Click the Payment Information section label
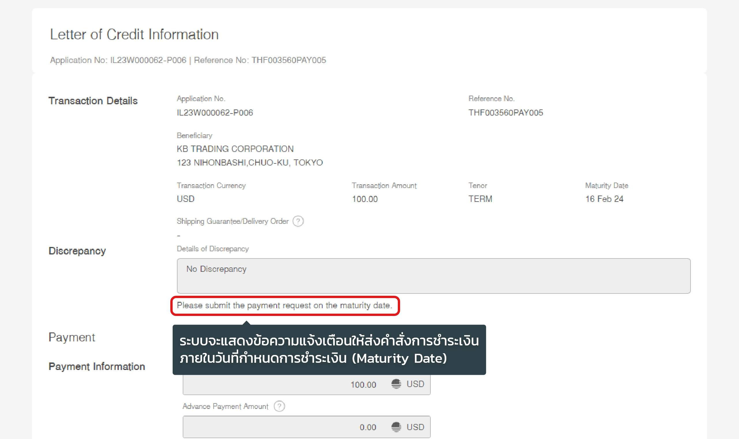This screenshot has width=739, height=439. point(97,366)
